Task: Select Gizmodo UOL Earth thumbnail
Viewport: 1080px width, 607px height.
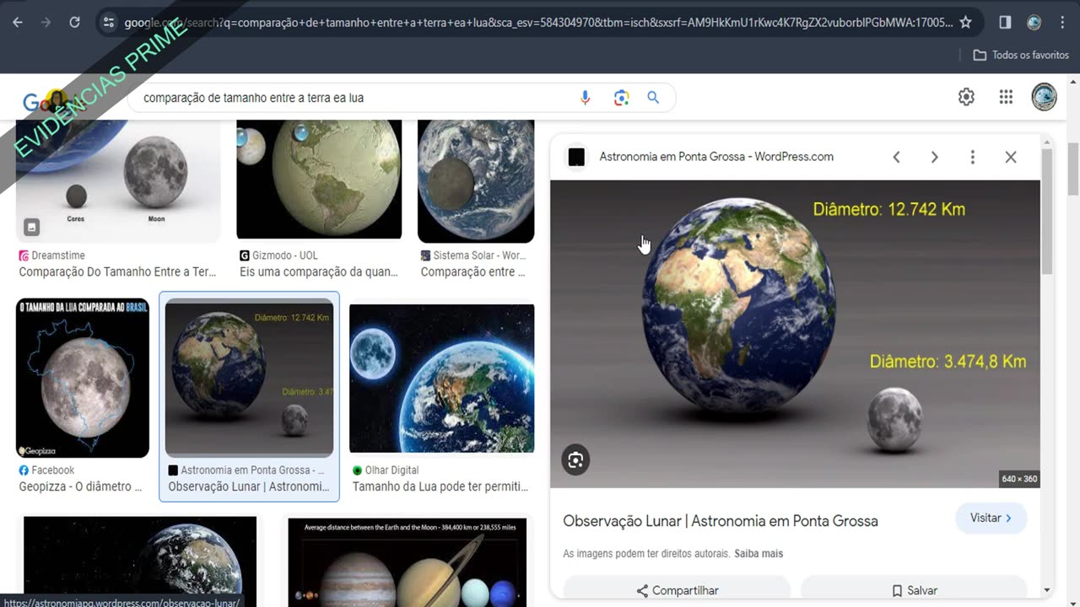Action: click(x=319, y=180)
